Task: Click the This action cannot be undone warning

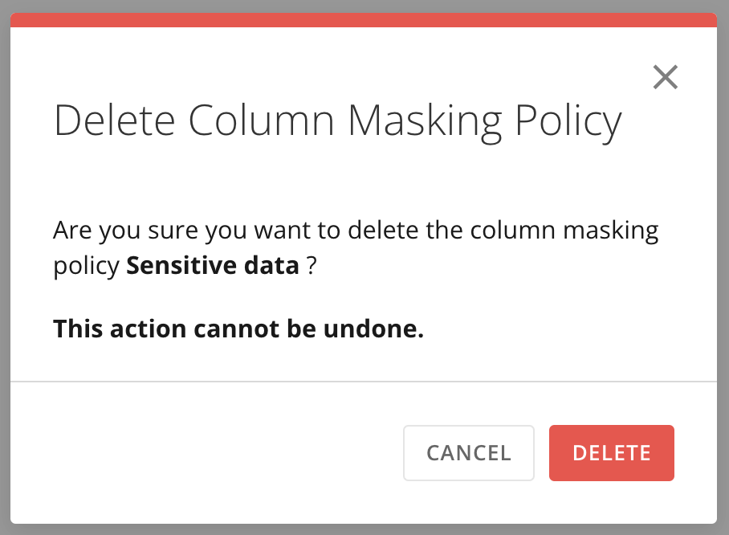Action: (x=238, y=329)
